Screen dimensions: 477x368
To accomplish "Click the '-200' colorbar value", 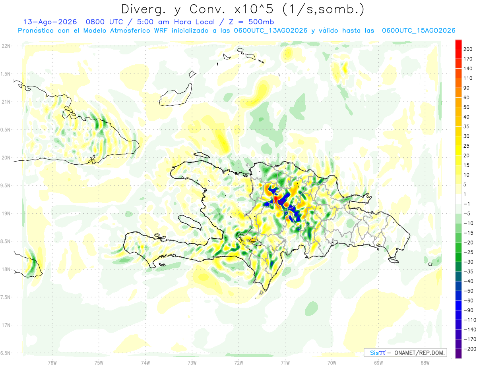I will click(x=470, y=349).
